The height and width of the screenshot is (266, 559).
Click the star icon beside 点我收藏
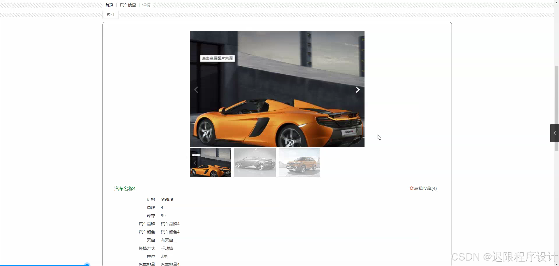tap(411, 188)
